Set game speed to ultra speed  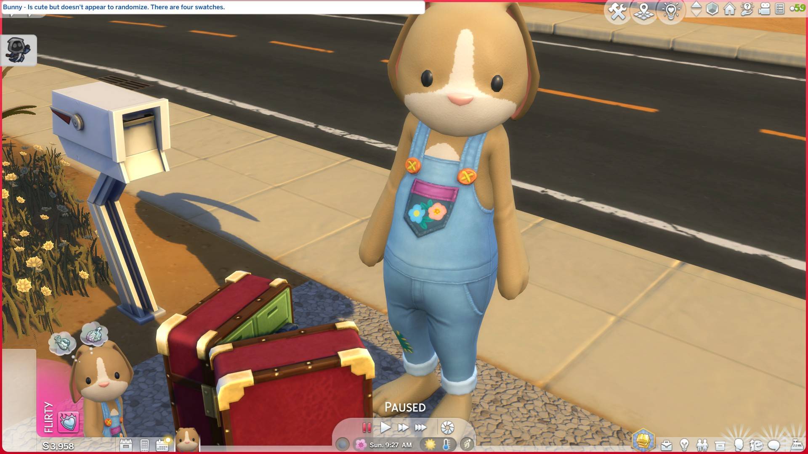tap(420, 428)
